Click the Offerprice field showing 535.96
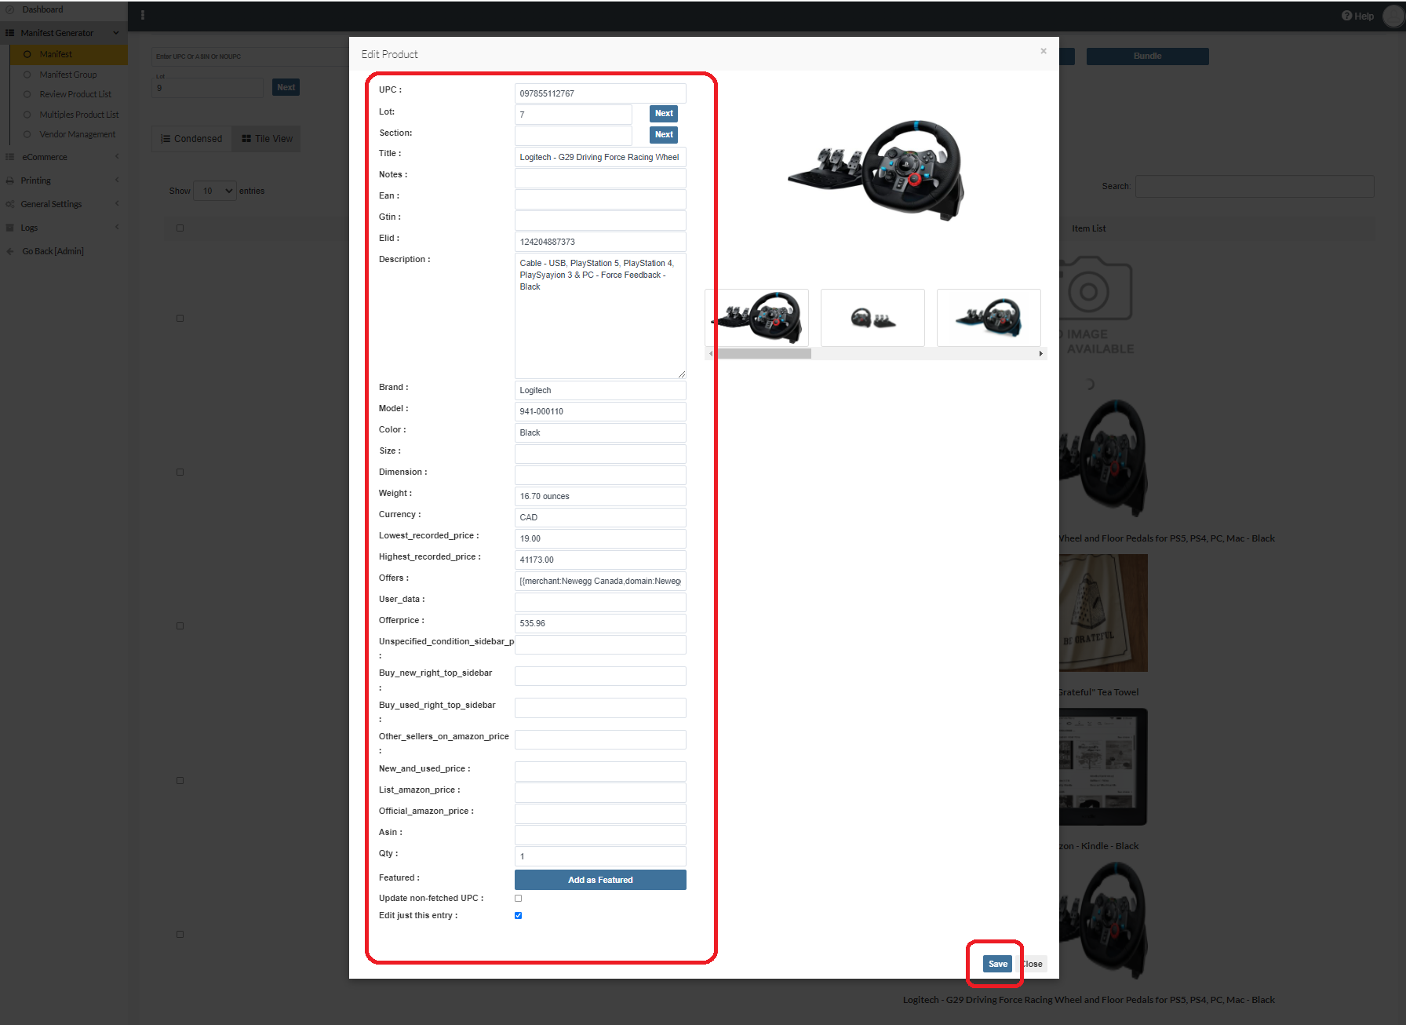1406x1025 pixels. (600, 623)
